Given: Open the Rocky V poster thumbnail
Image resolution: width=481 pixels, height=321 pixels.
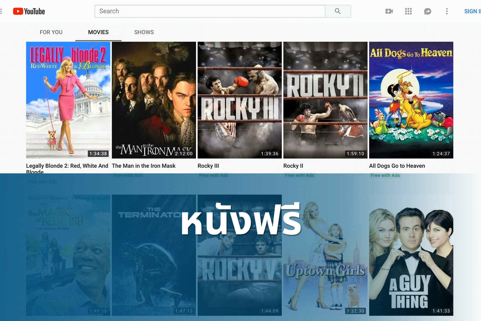Looking at the screenshot, I should tap(240, 255).
